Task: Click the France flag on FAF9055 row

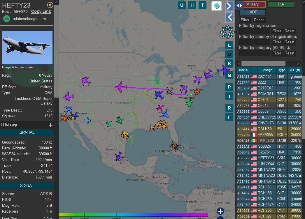Action: (x=253, y=135)
